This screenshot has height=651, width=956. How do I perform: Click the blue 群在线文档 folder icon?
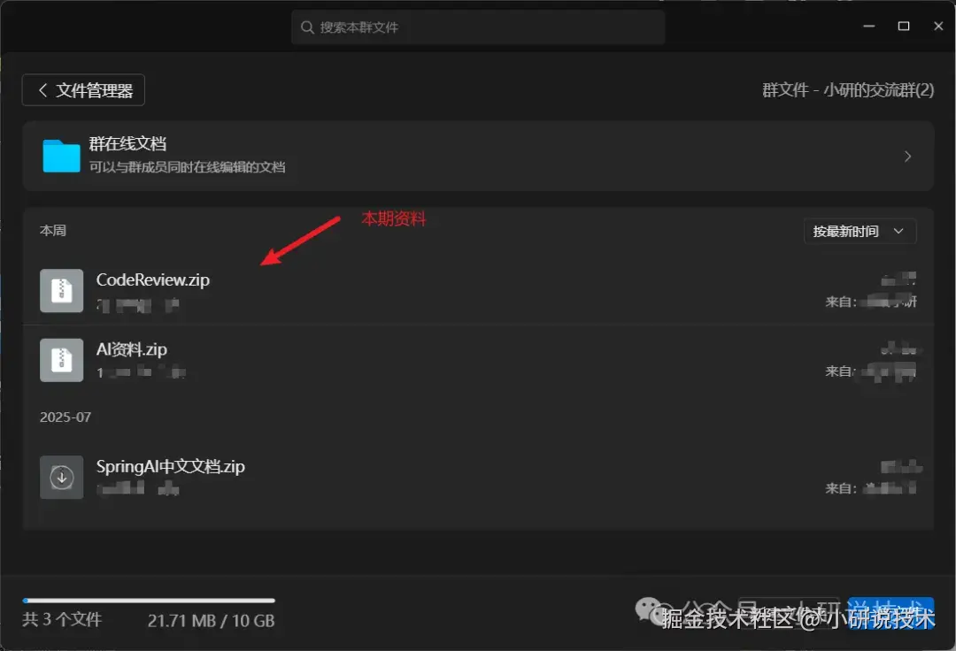coord(62,156)
